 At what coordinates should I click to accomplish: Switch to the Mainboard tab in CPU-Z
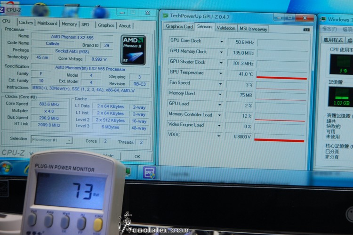click(47, 23)
